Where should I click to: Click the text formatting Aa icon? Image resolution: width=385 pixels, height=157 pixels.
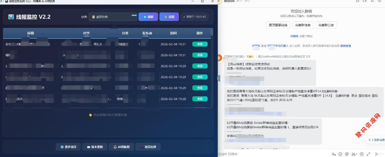(334, 154)
